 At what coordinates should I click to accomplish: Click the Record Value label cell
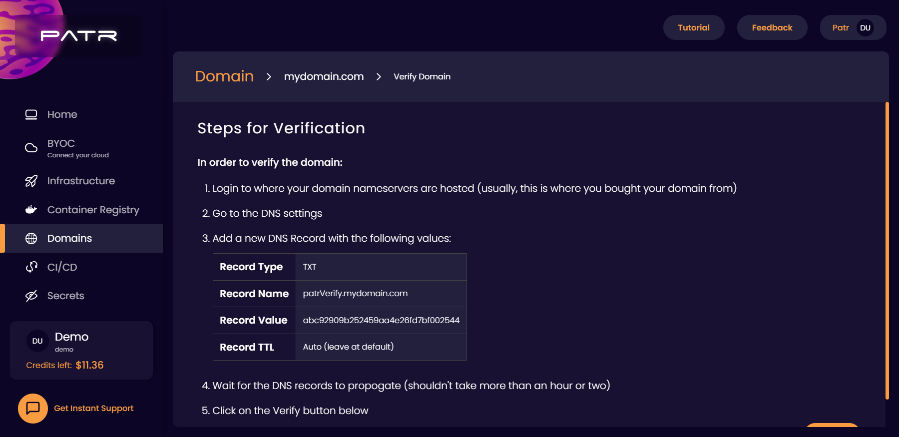[x=254, y=320]
